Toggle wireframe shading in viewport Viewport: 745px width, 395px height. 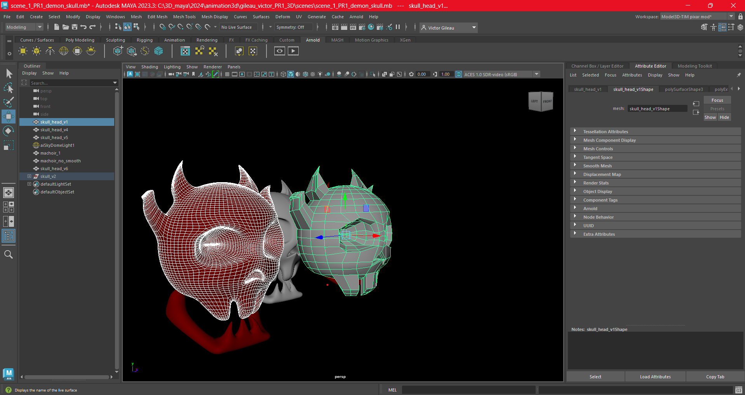tap(283, 74)
